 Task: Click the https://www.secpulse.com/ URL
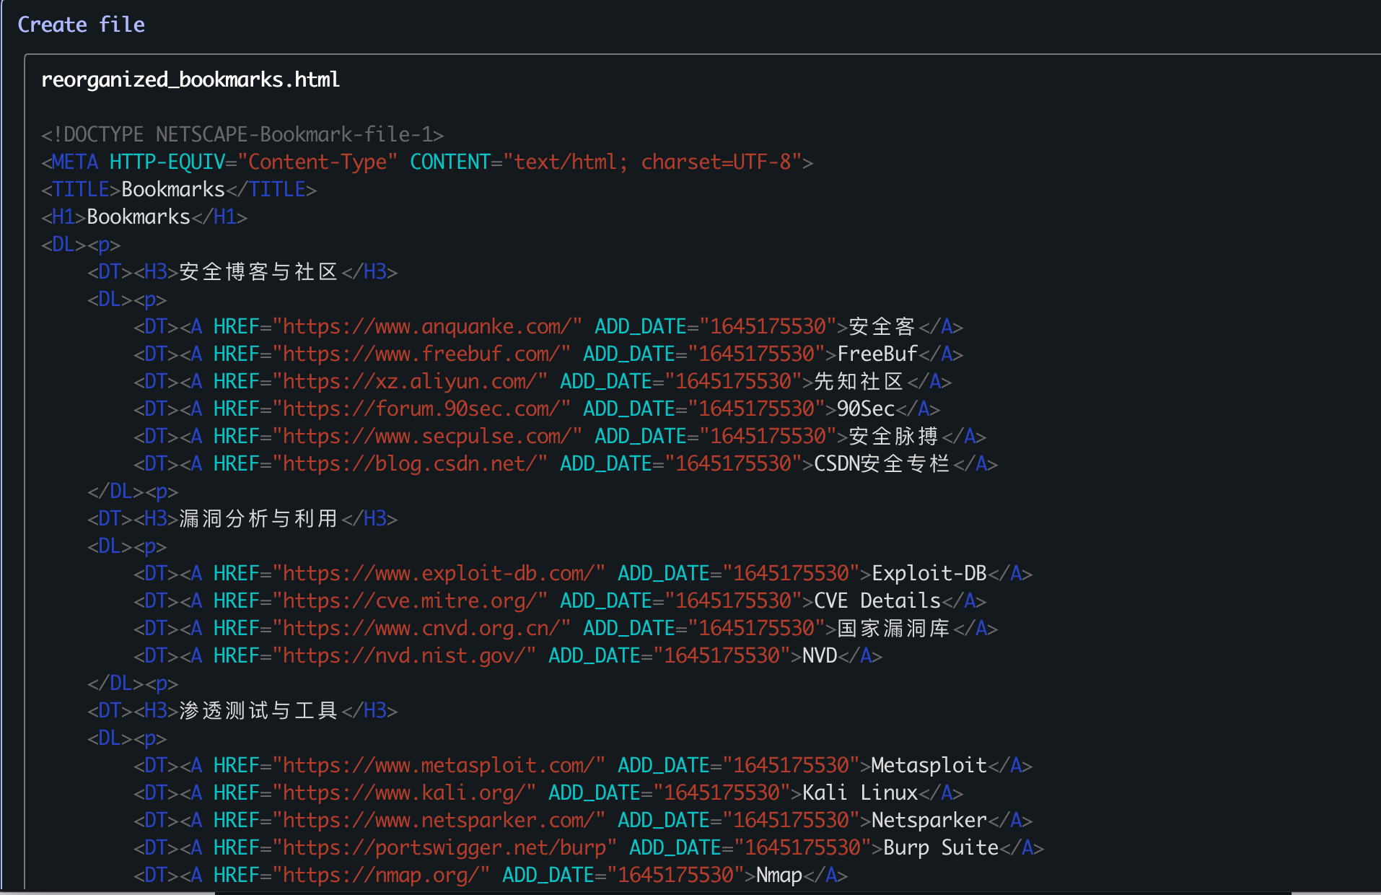[427, 436]
